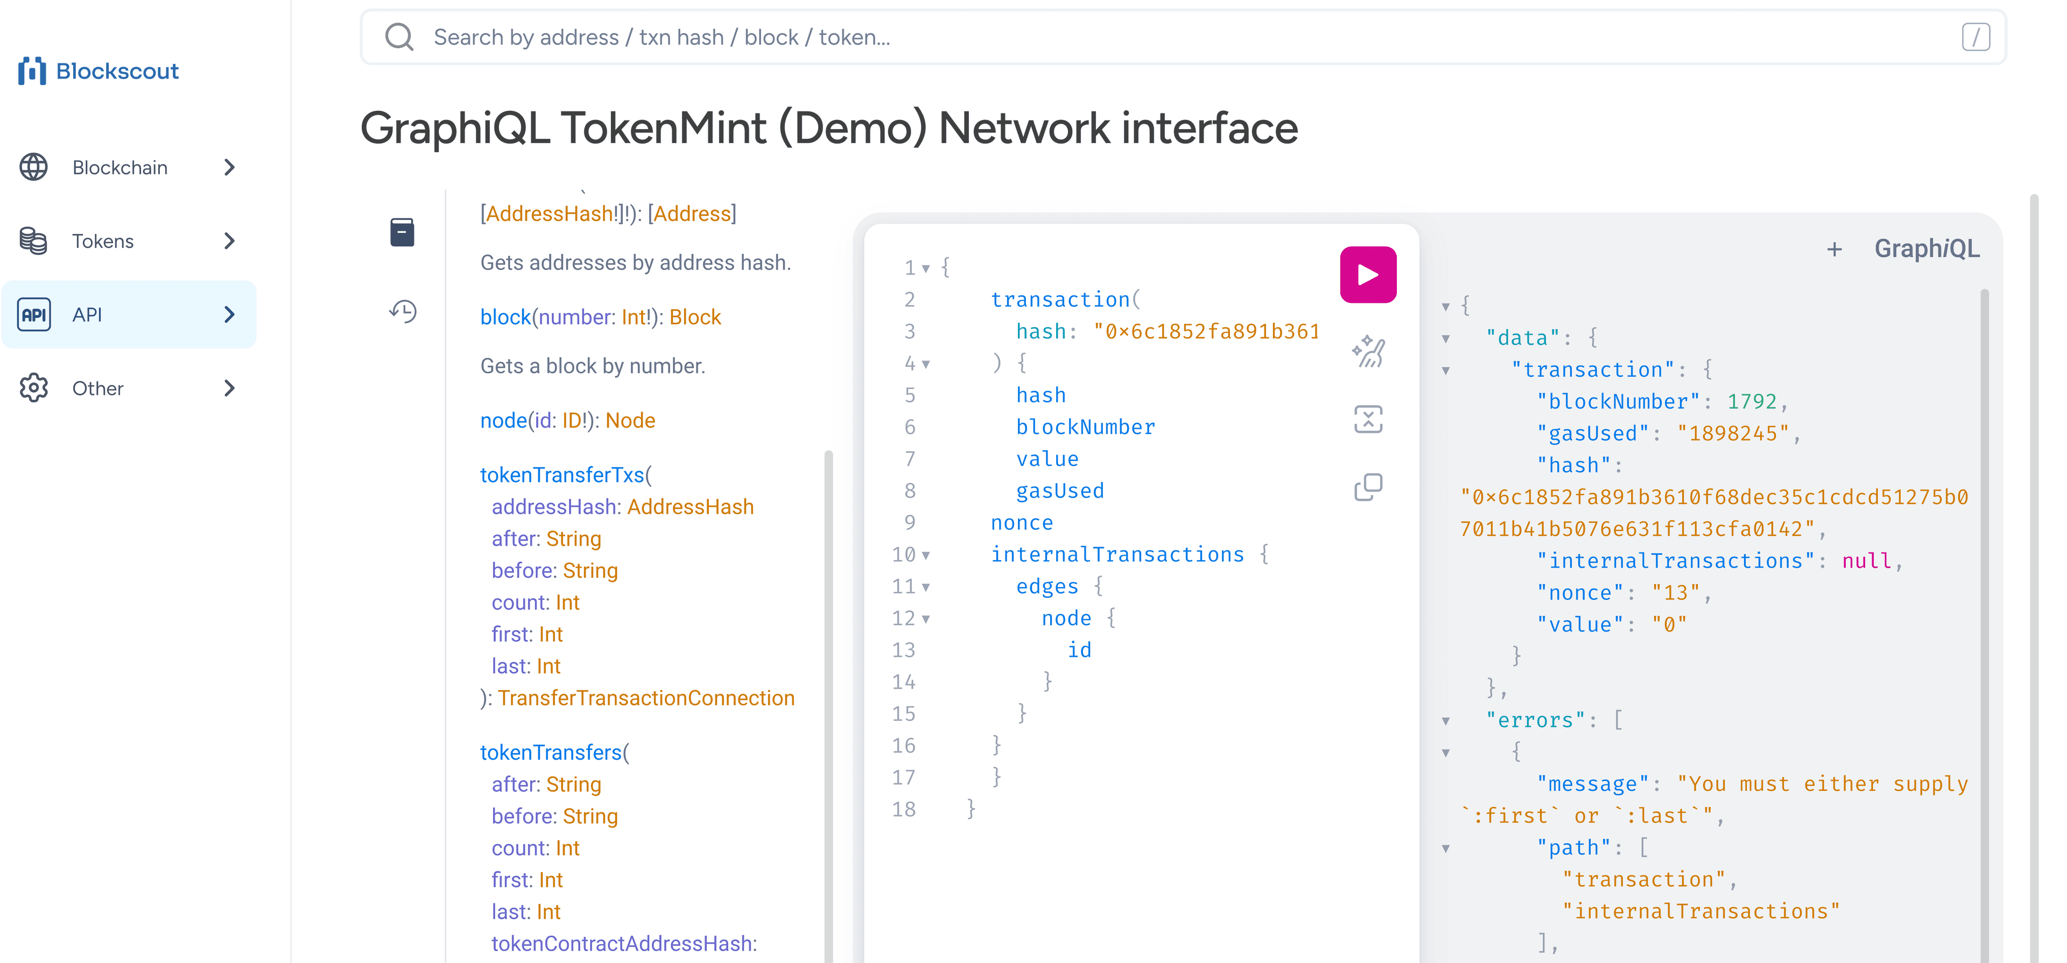Image resolution: width=2067 pixels, height=963 pixels.
Task: Expand the Blockchain menu chevron
Action: tap(229, 167)
